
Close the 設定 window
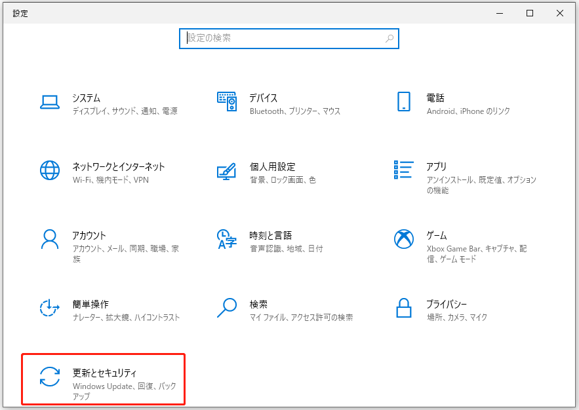coord(560,13)
